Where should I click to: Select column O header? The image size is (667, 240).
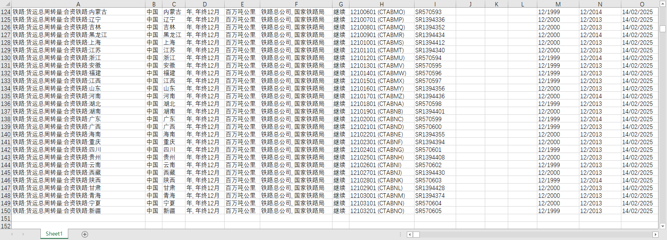point(642,4)
